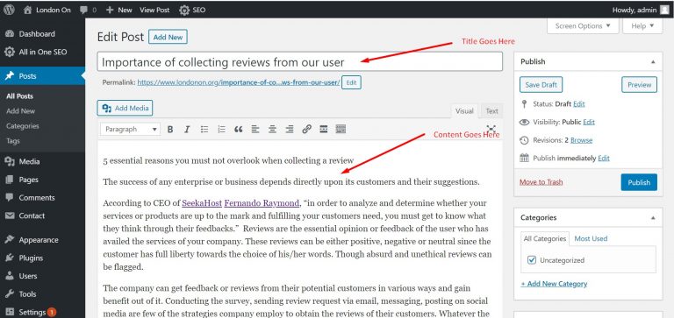Toggle italic formatting

pyautogui.click(x=187, y=129)
